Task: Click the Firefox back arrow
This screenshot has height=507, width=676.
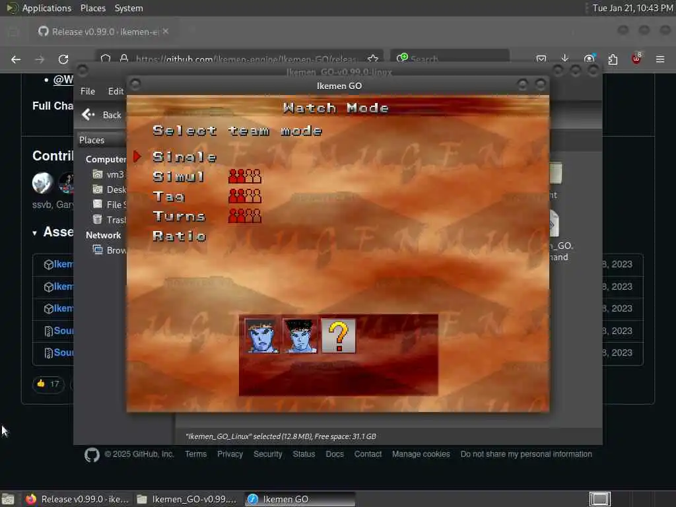Action: [x=16, y=59]
